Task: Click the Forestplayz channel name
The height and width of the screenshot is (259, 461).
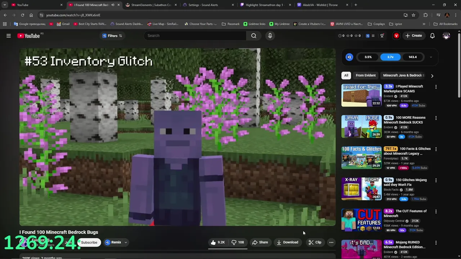Action: point(391,158)
